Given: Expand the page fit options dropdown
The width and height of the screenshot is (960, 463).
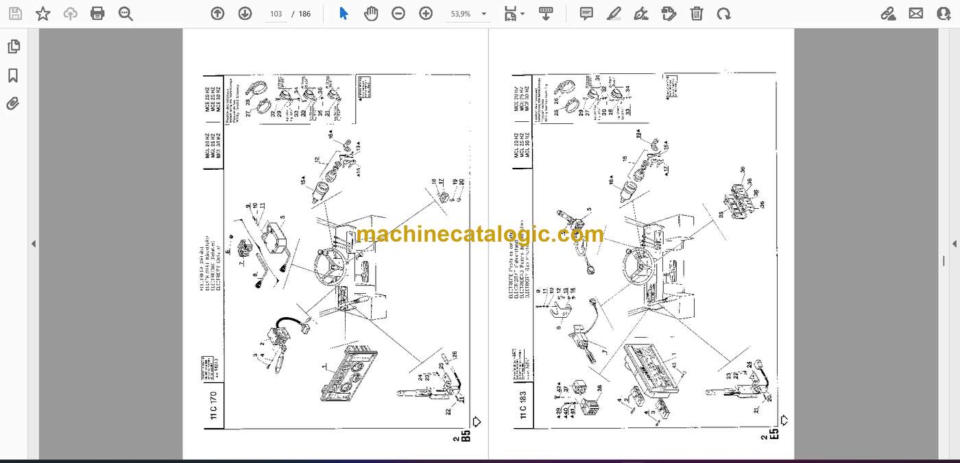Looking at the screenshot, I should coord(514,14).
